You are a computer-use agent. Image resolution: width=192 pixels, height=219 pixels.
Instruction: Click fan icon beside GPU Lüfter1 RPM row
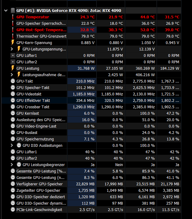[x=13, y=55]
